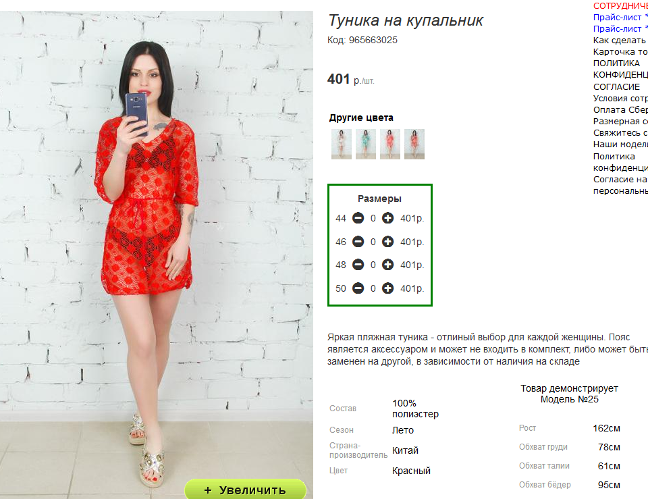Choose the third coral color thumbnail
Screen dimensions: 648x499
click(390, 145)
